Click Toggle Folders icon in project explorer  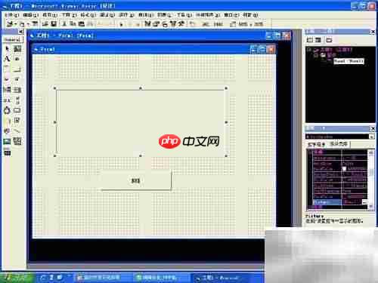tap(329, 40)
